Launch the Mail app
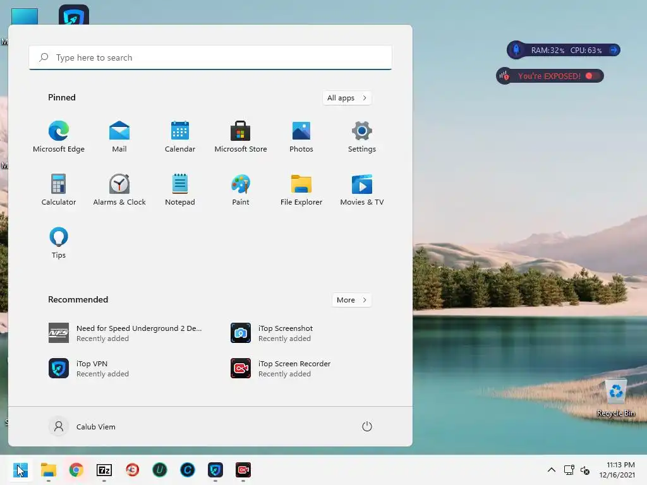 pyautogui.click(x=119, y=137)
